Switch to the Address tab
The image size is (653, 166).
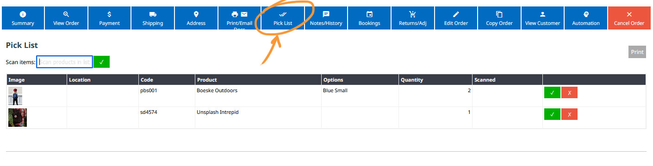click(x=196, y=18)
